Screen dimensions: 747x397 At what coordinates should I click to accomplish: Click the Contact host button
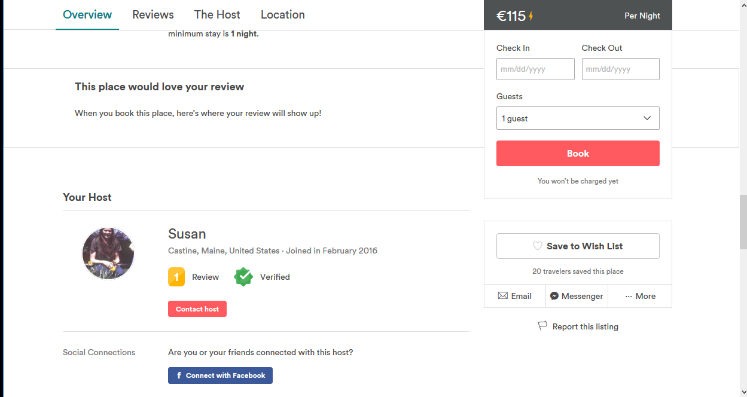pyautogui.click(x=197, y=309)
